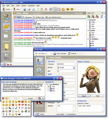This screenshot has height=118, width=108.
Task: Click add user icon in Users panel
Action: tap(89, 17)
